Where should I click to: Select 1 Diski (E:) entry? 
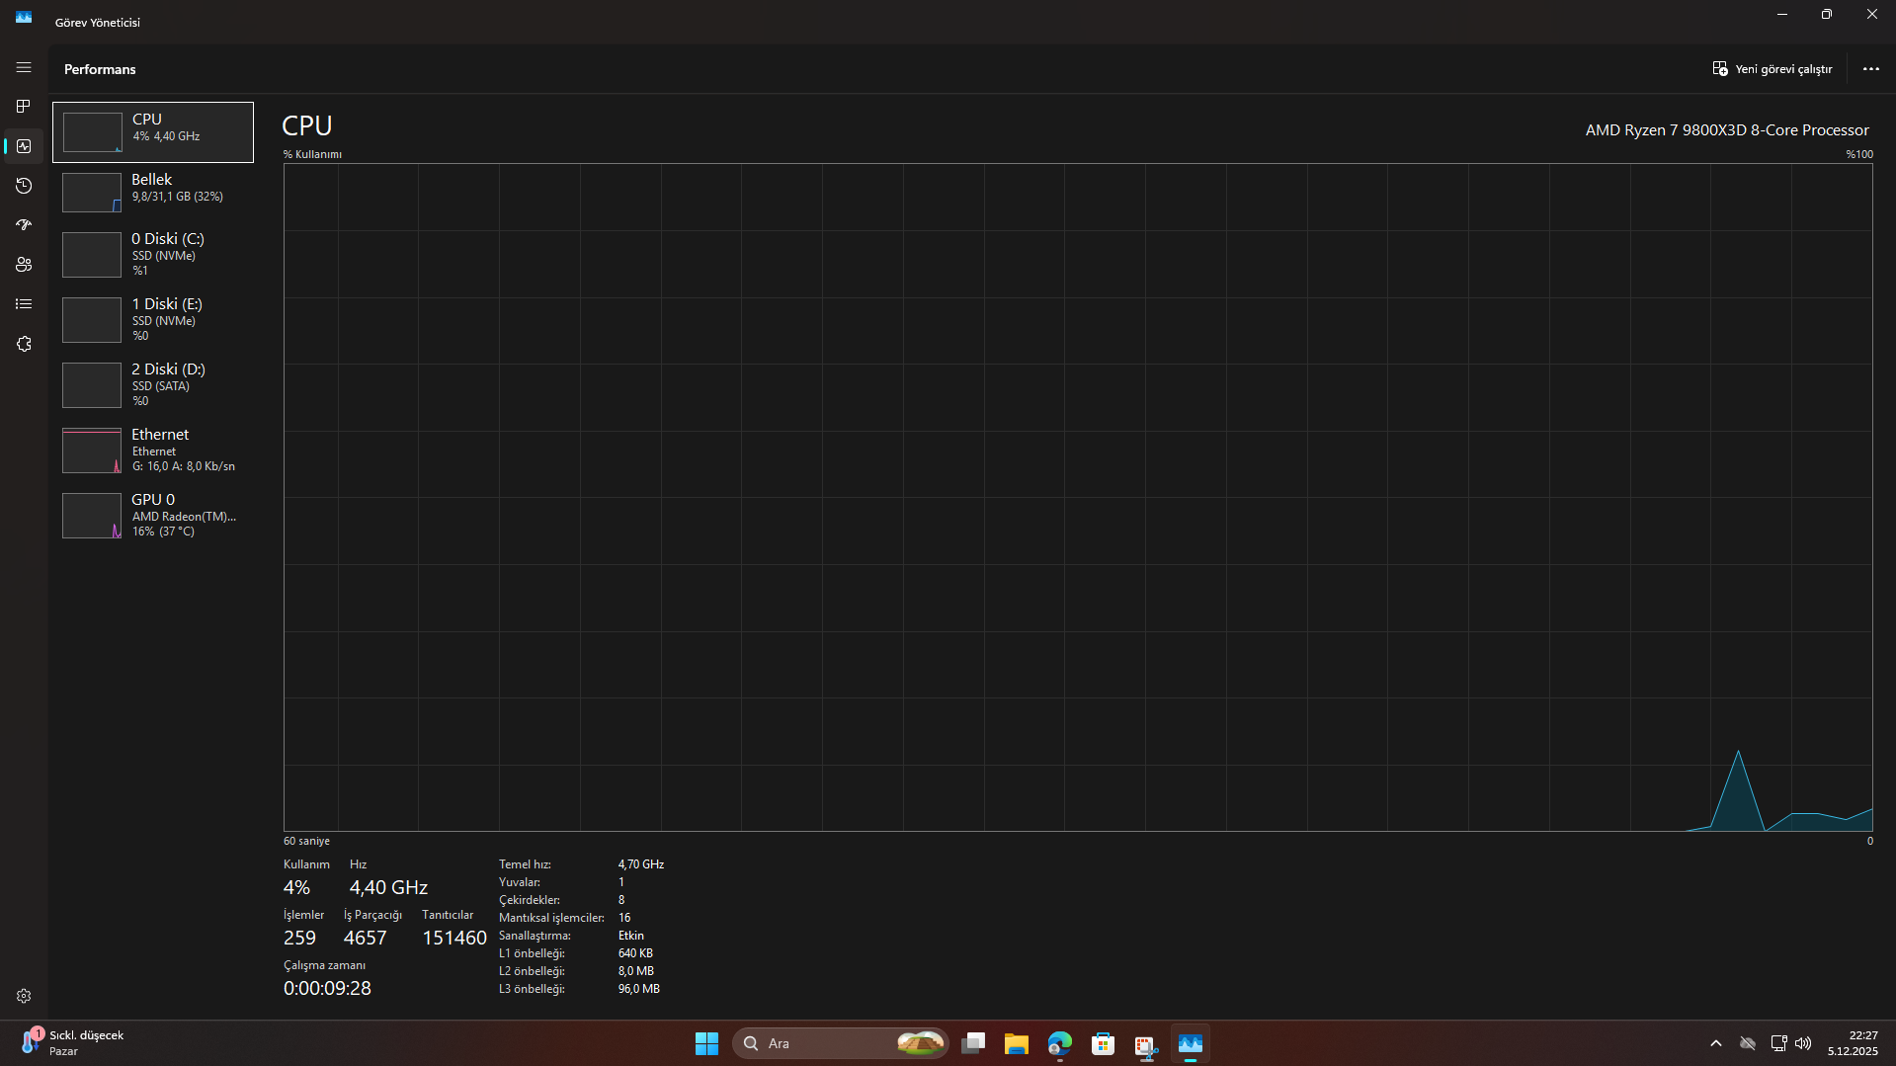click(x=153, y=319)
